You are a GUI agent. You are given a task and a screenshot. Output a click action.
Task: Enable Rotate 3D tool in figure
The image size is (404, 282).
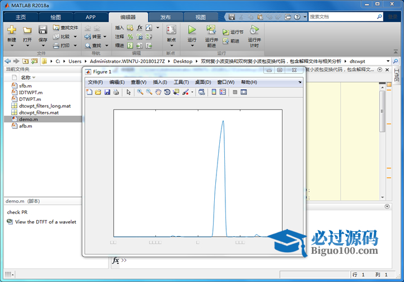tap(167, 92)
